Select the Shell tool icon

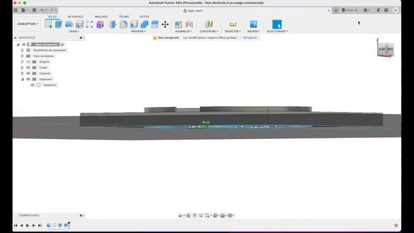(134, 25)
